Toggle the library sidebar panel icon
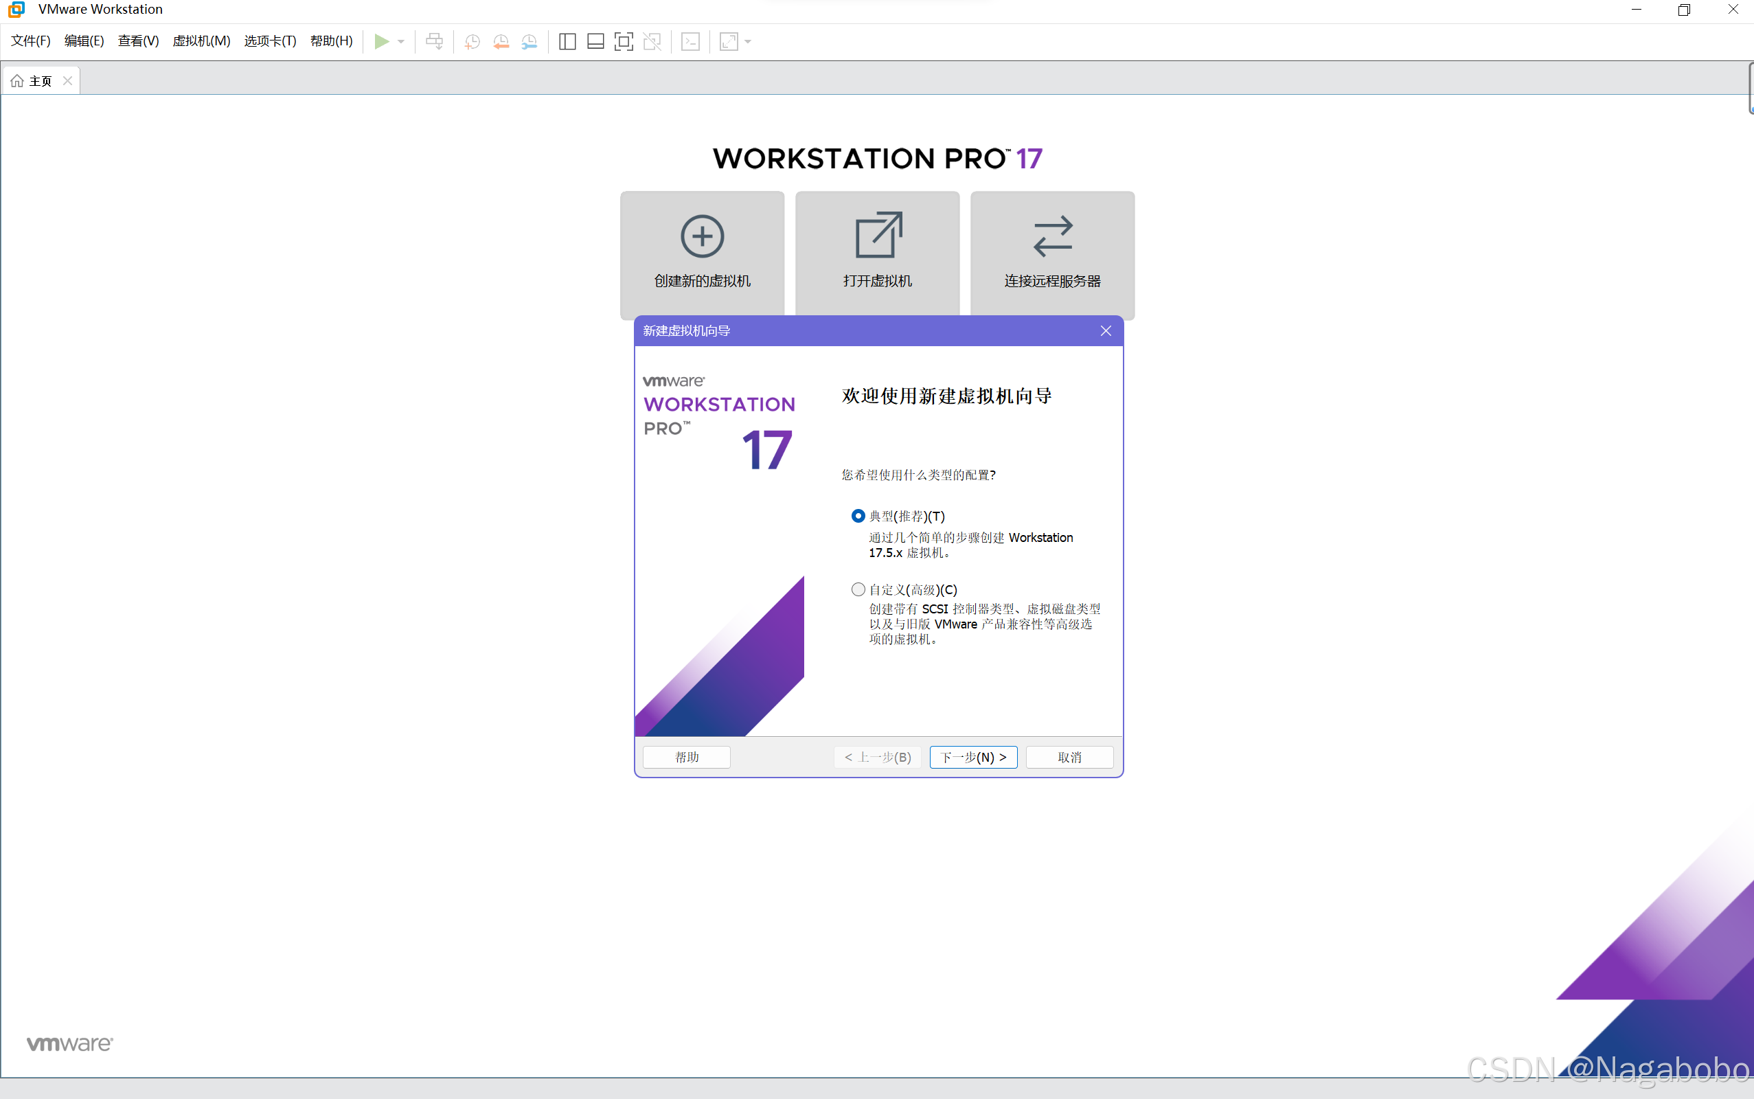This screenshot has height=1099, width=1754. (567, 41)
